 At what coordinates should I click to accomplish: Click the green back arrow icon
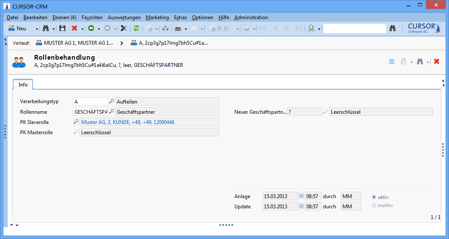[x=91, y=29]
